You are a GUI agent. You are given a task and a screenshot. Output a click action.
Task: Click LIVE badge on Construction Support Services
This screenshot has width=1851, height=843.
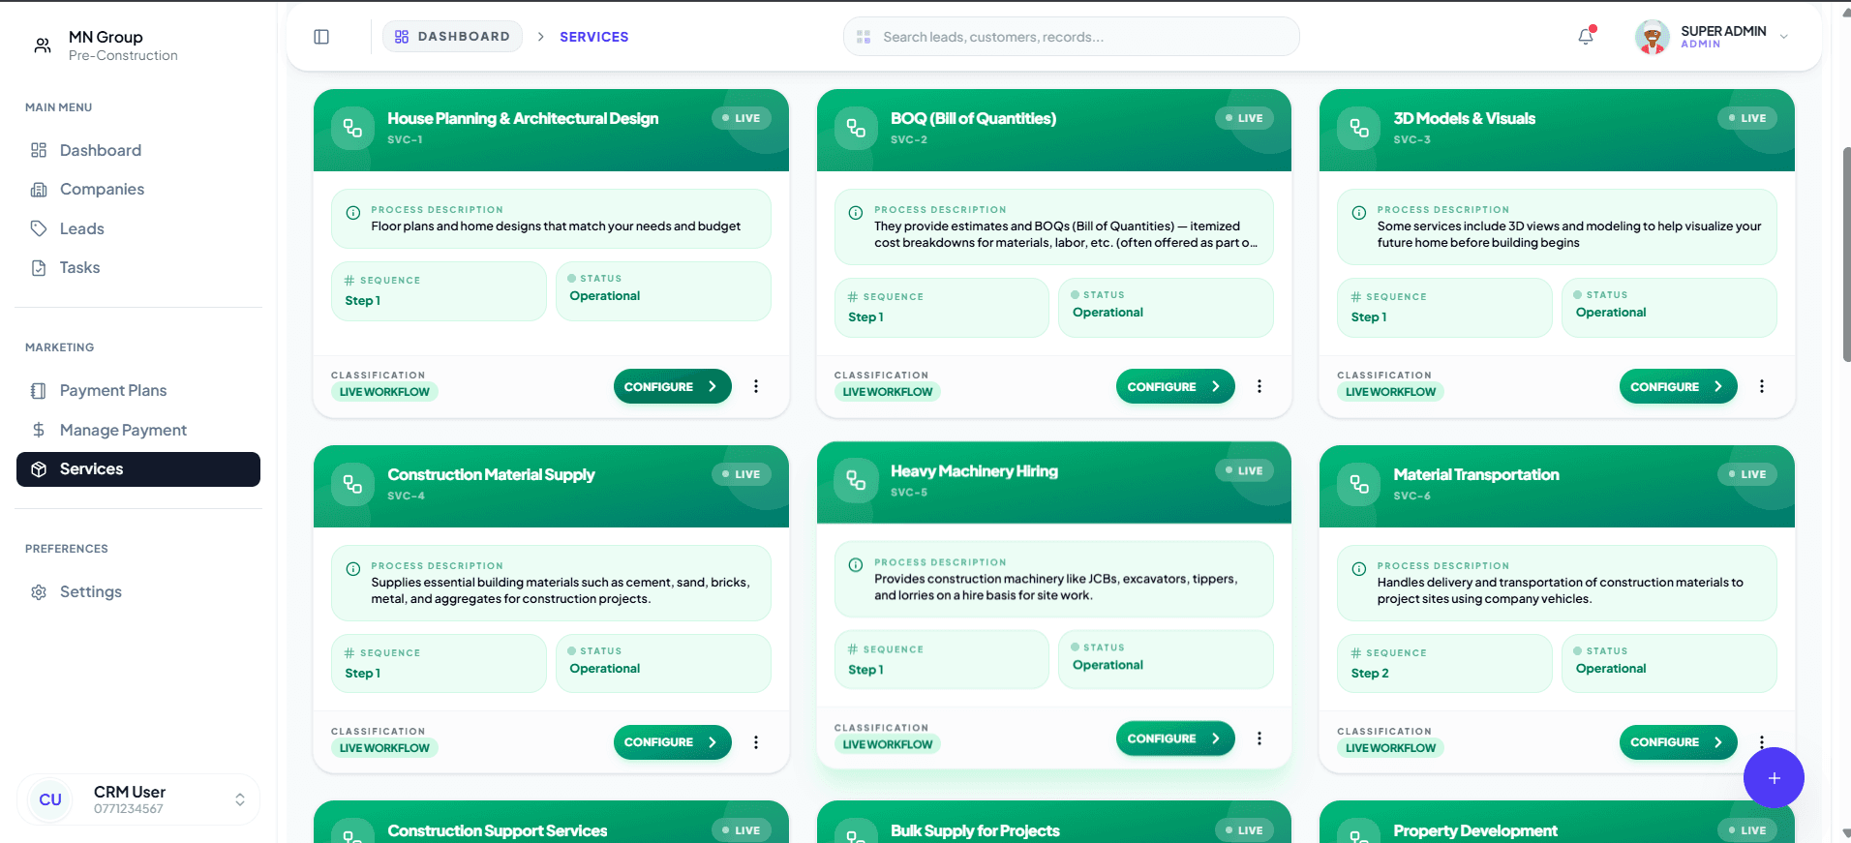coord(742,830)
